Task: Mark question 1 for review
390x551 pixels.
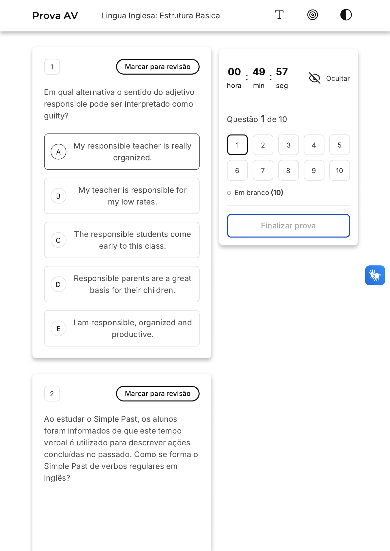Action: [x=158, y=67]
